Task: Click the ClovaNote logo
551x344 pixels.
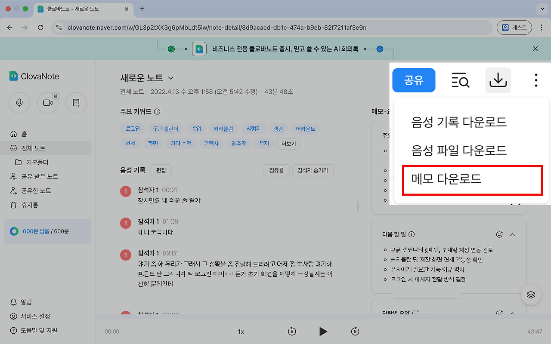Action: (34, 77)
